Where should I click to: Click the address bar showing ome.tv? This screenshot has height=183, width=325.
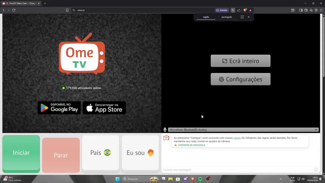coord(142,10)
